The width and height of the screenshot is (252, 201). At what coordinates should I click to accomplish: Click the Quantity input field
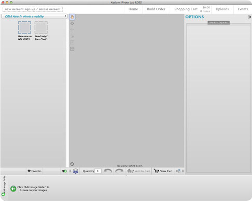pyautogui.click(x=98, y=171)
